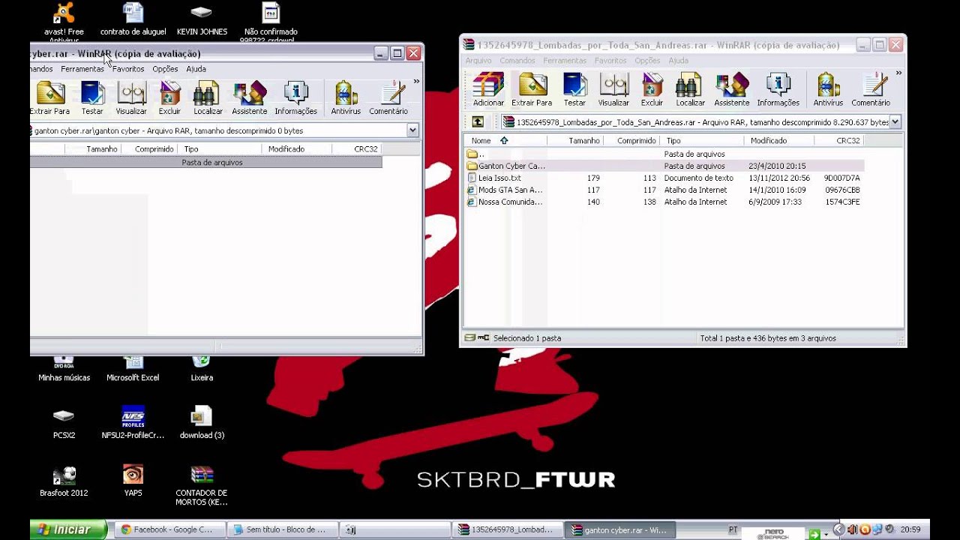Screen dimensions: 960x540
Task: Open Opções menu in Lombadas window
Action: pyautogui.click(x=647, y=61)
